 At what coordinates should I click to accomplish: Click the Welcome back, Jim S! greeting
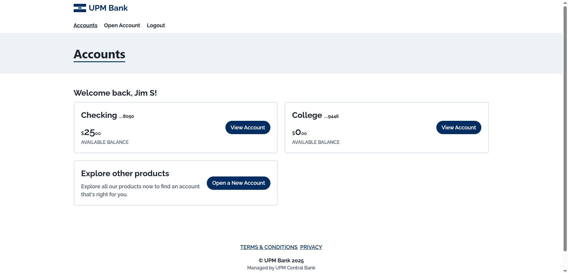point(115,93)
